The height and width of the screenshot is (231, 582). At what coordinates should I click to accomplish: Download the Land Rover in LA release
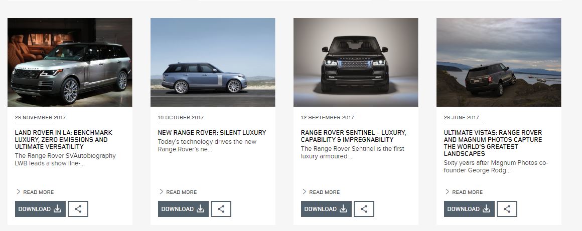(40, 209)
